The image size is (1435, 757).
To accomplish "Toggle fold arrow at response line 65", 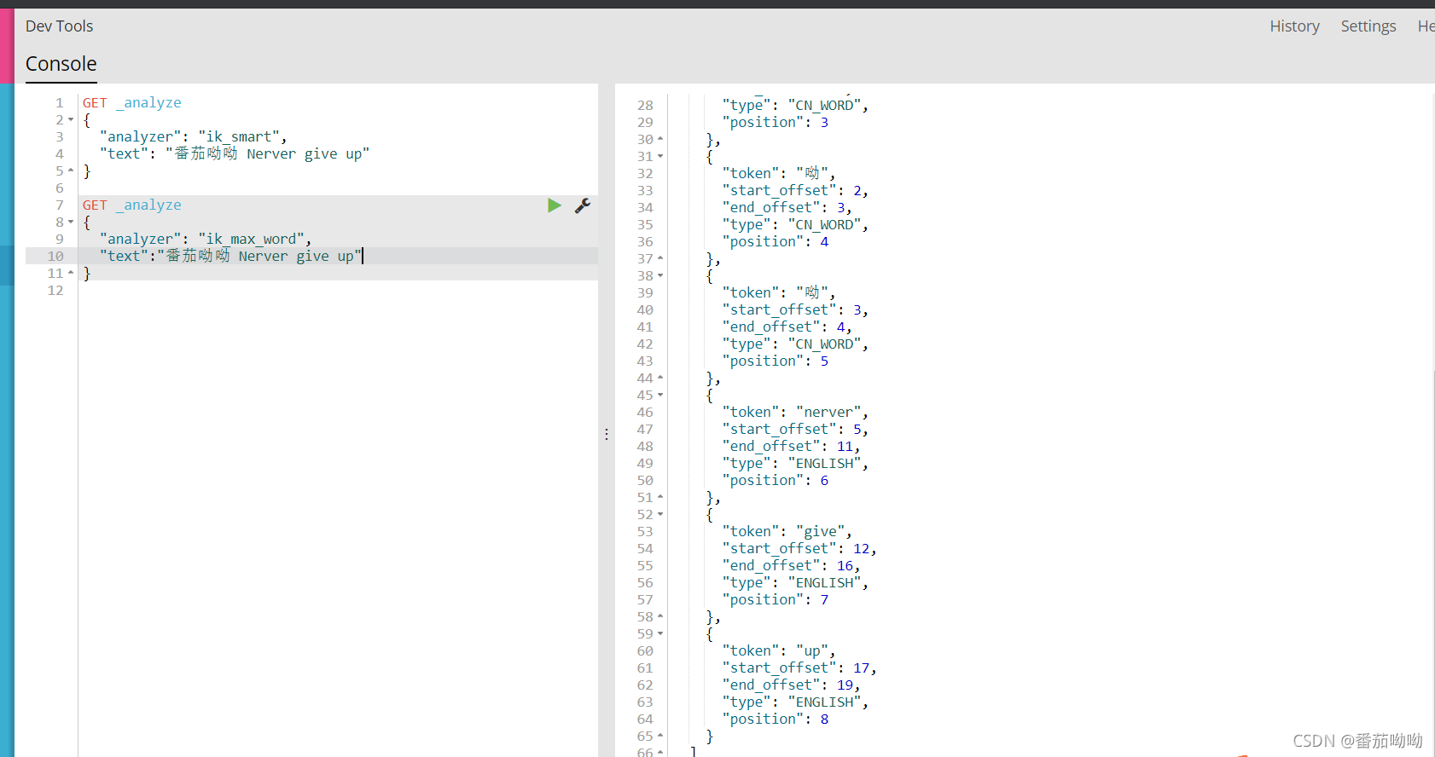I will tap(660, 736).
